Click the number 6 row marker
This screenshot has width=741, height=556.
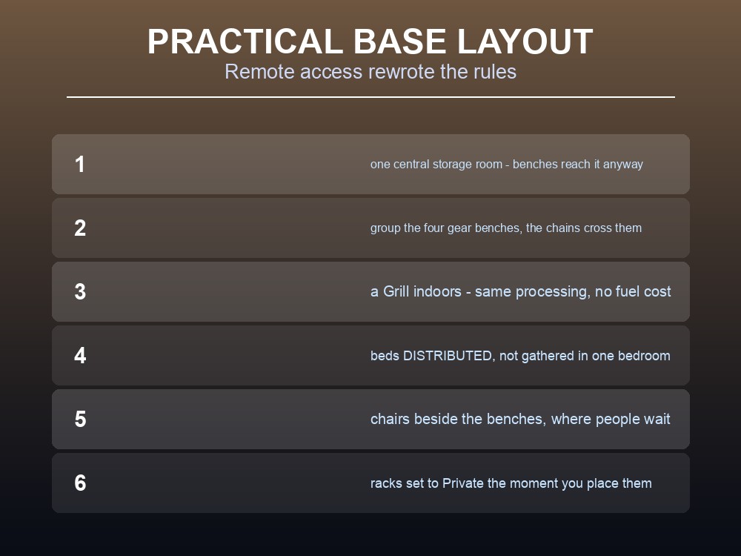pos(80,483)
